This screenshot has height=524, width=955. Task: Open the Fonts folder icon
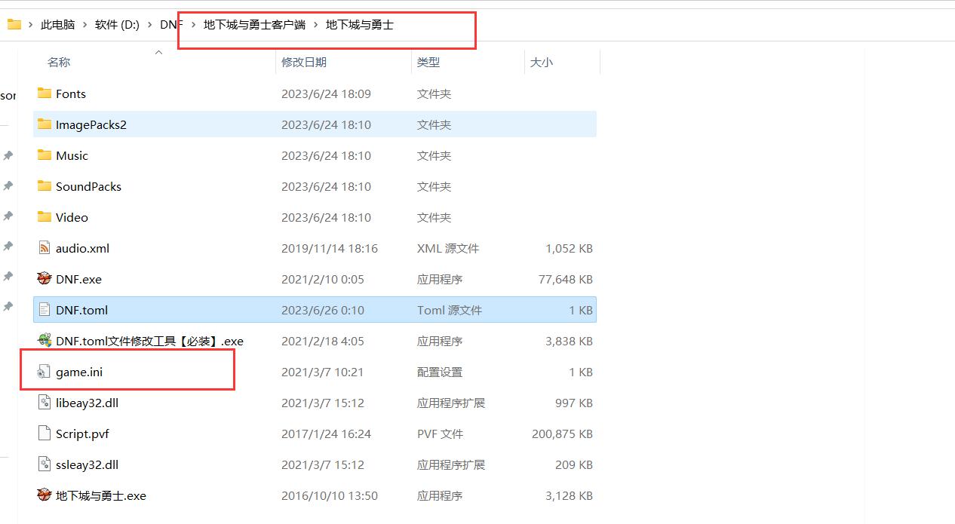point(44,93)
